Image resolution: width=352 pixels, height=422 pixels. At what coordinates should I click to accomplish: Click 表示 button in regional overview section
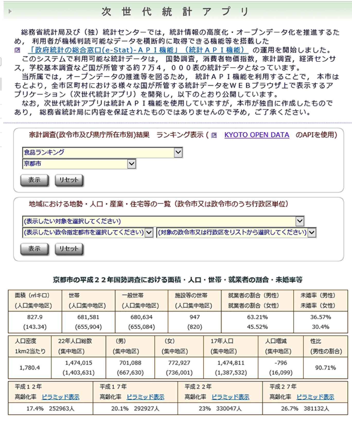[34, 249]
